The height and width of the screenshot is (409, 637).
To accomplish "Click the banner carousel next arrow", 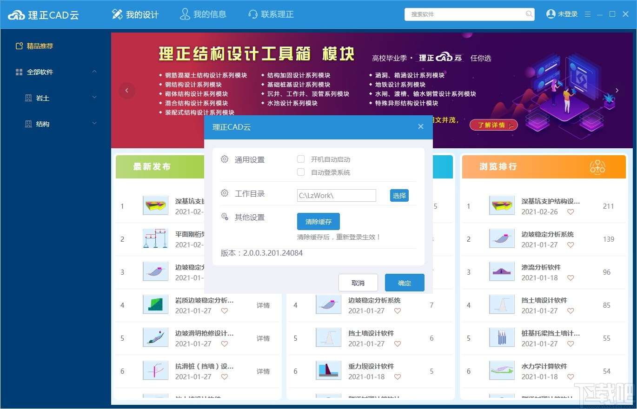I will [617, 91].
